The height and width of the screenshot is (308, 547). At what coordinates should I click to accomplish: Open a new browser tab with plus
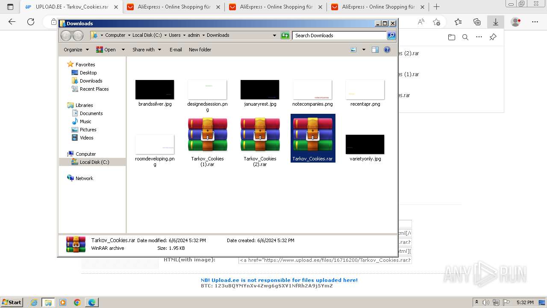pos(436,7)
